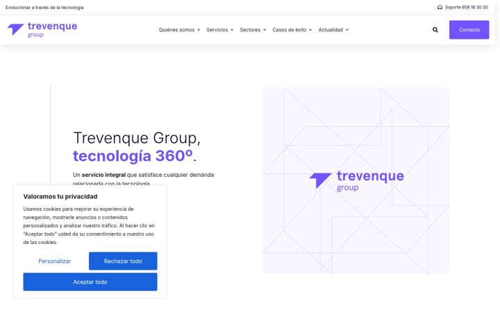This screenshot has width=500, height=312.
Task: Expand the Casos de éxito dropdown arrow
Action: (x=310, y=30)
